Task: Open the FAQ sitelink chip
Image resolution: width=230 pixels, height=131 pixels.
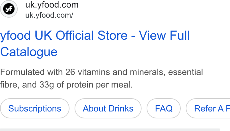Action: pos(164,108)
